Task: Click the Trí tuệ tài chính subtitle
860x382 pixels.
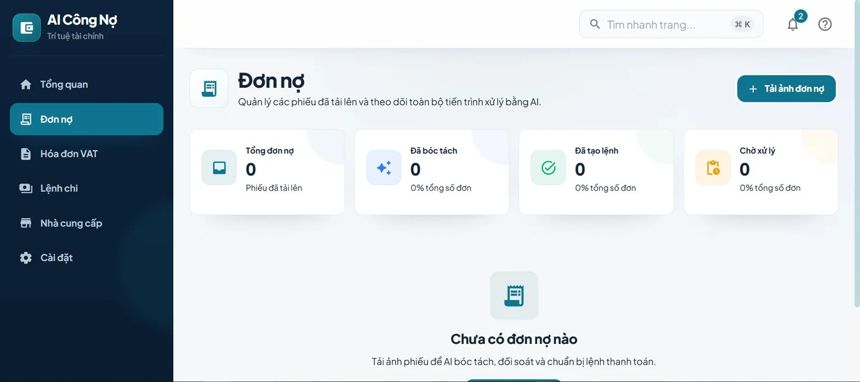Action: pyautogui.click(x=76, y=36)
